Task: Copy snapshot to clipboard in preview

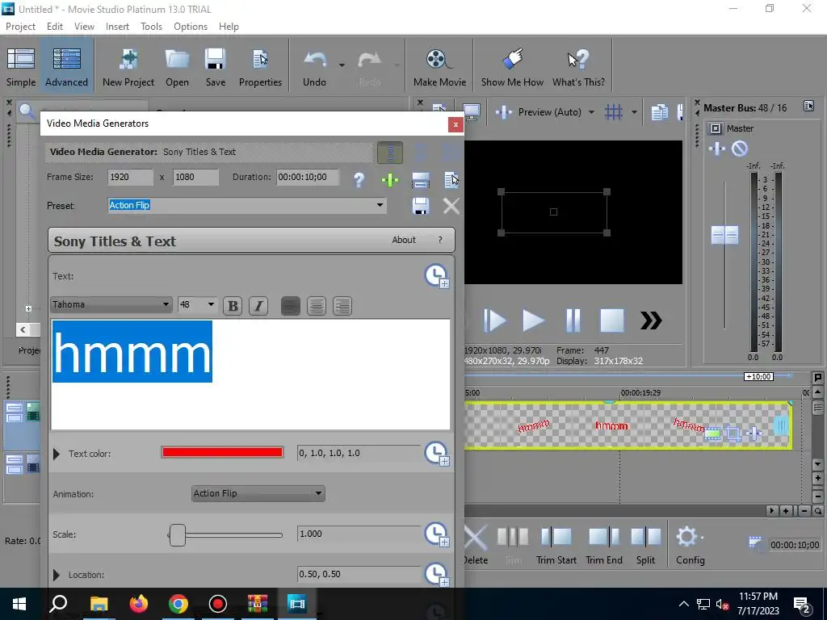Action: coord(659,111)
